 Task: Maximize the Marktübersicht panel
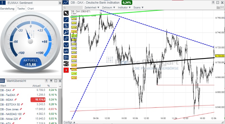pos(56,81)
